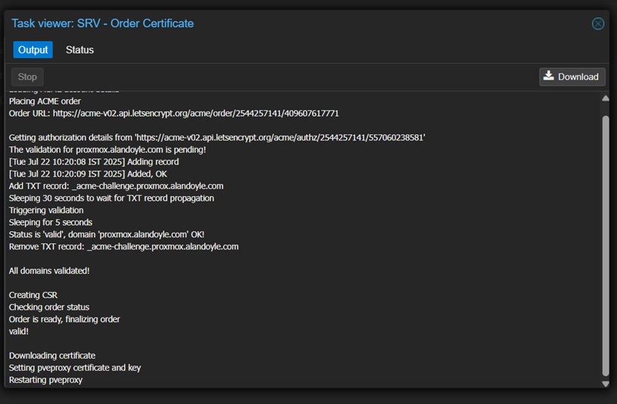Click 'Order is ready, finalizing order'
This screenshot has height=404, width=617.
point(64,319)
